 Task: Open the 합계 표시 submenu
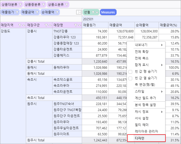(x=161, y=65)
